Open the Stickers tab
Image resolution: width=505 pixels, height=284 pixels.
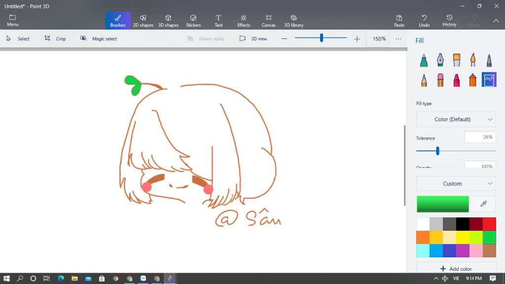pos(193,21)
